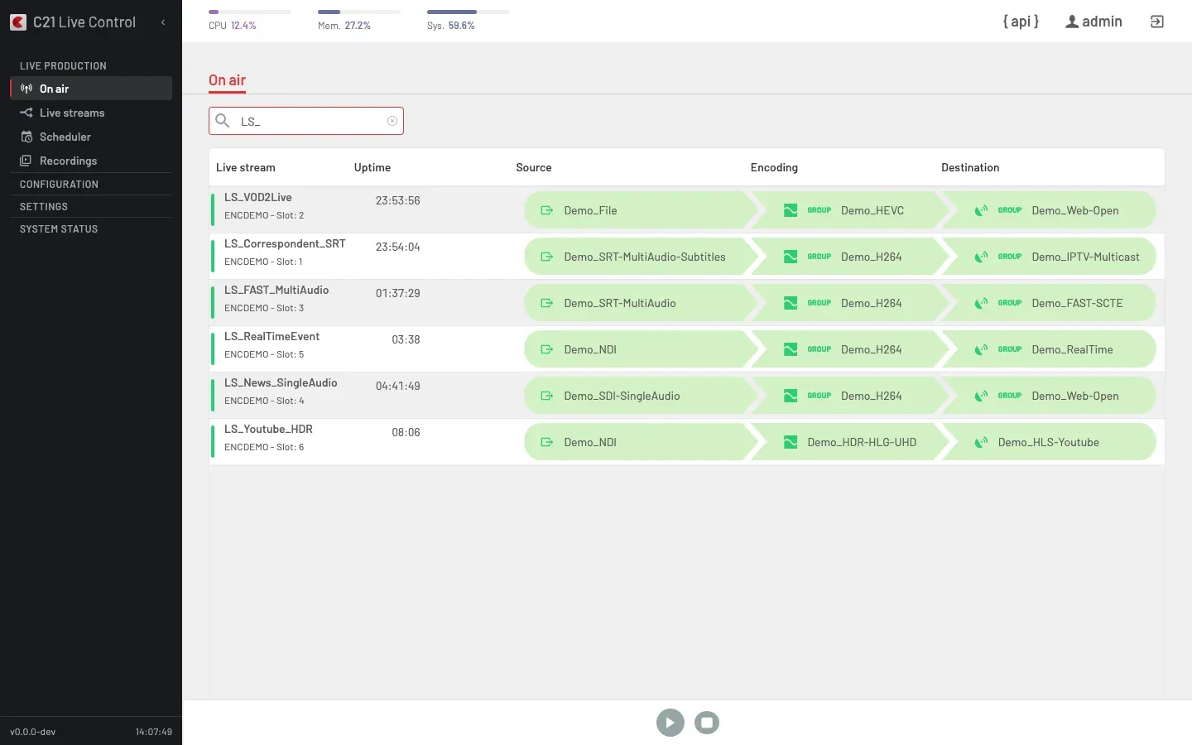Viewport: 1192px width, 745px height.
Task: Click the Source column header
Action: 534,167
